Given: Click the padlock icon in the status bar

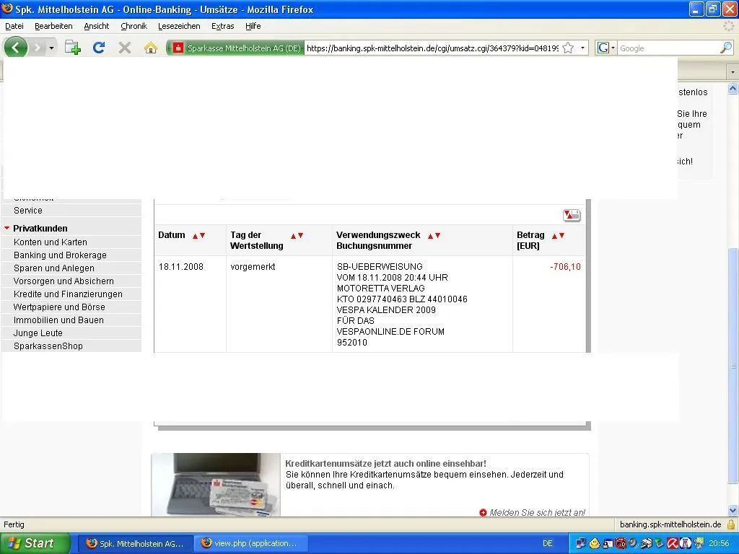Looking at the screenshot, I should [x=730, y=524].
